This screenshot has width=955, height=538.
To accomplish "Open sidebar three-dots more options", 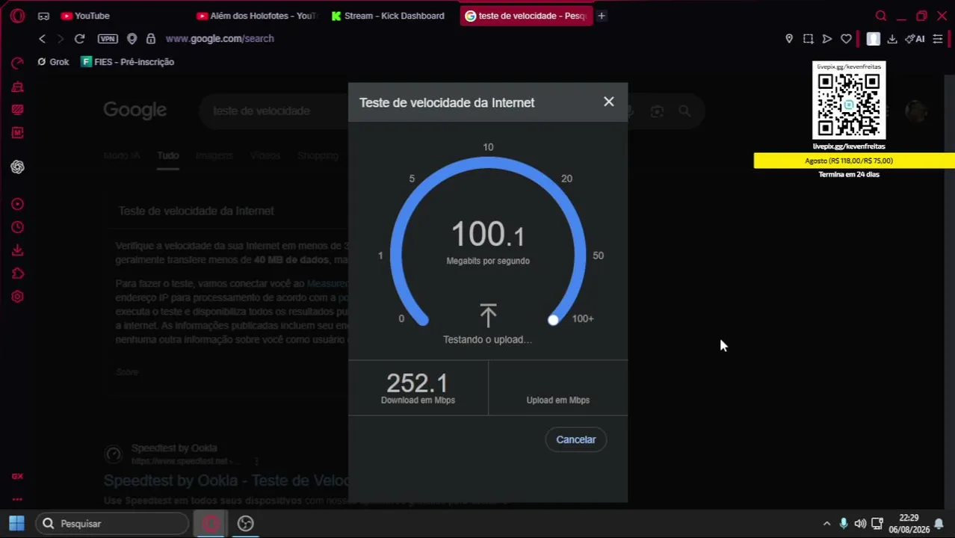I will (17, 499).
